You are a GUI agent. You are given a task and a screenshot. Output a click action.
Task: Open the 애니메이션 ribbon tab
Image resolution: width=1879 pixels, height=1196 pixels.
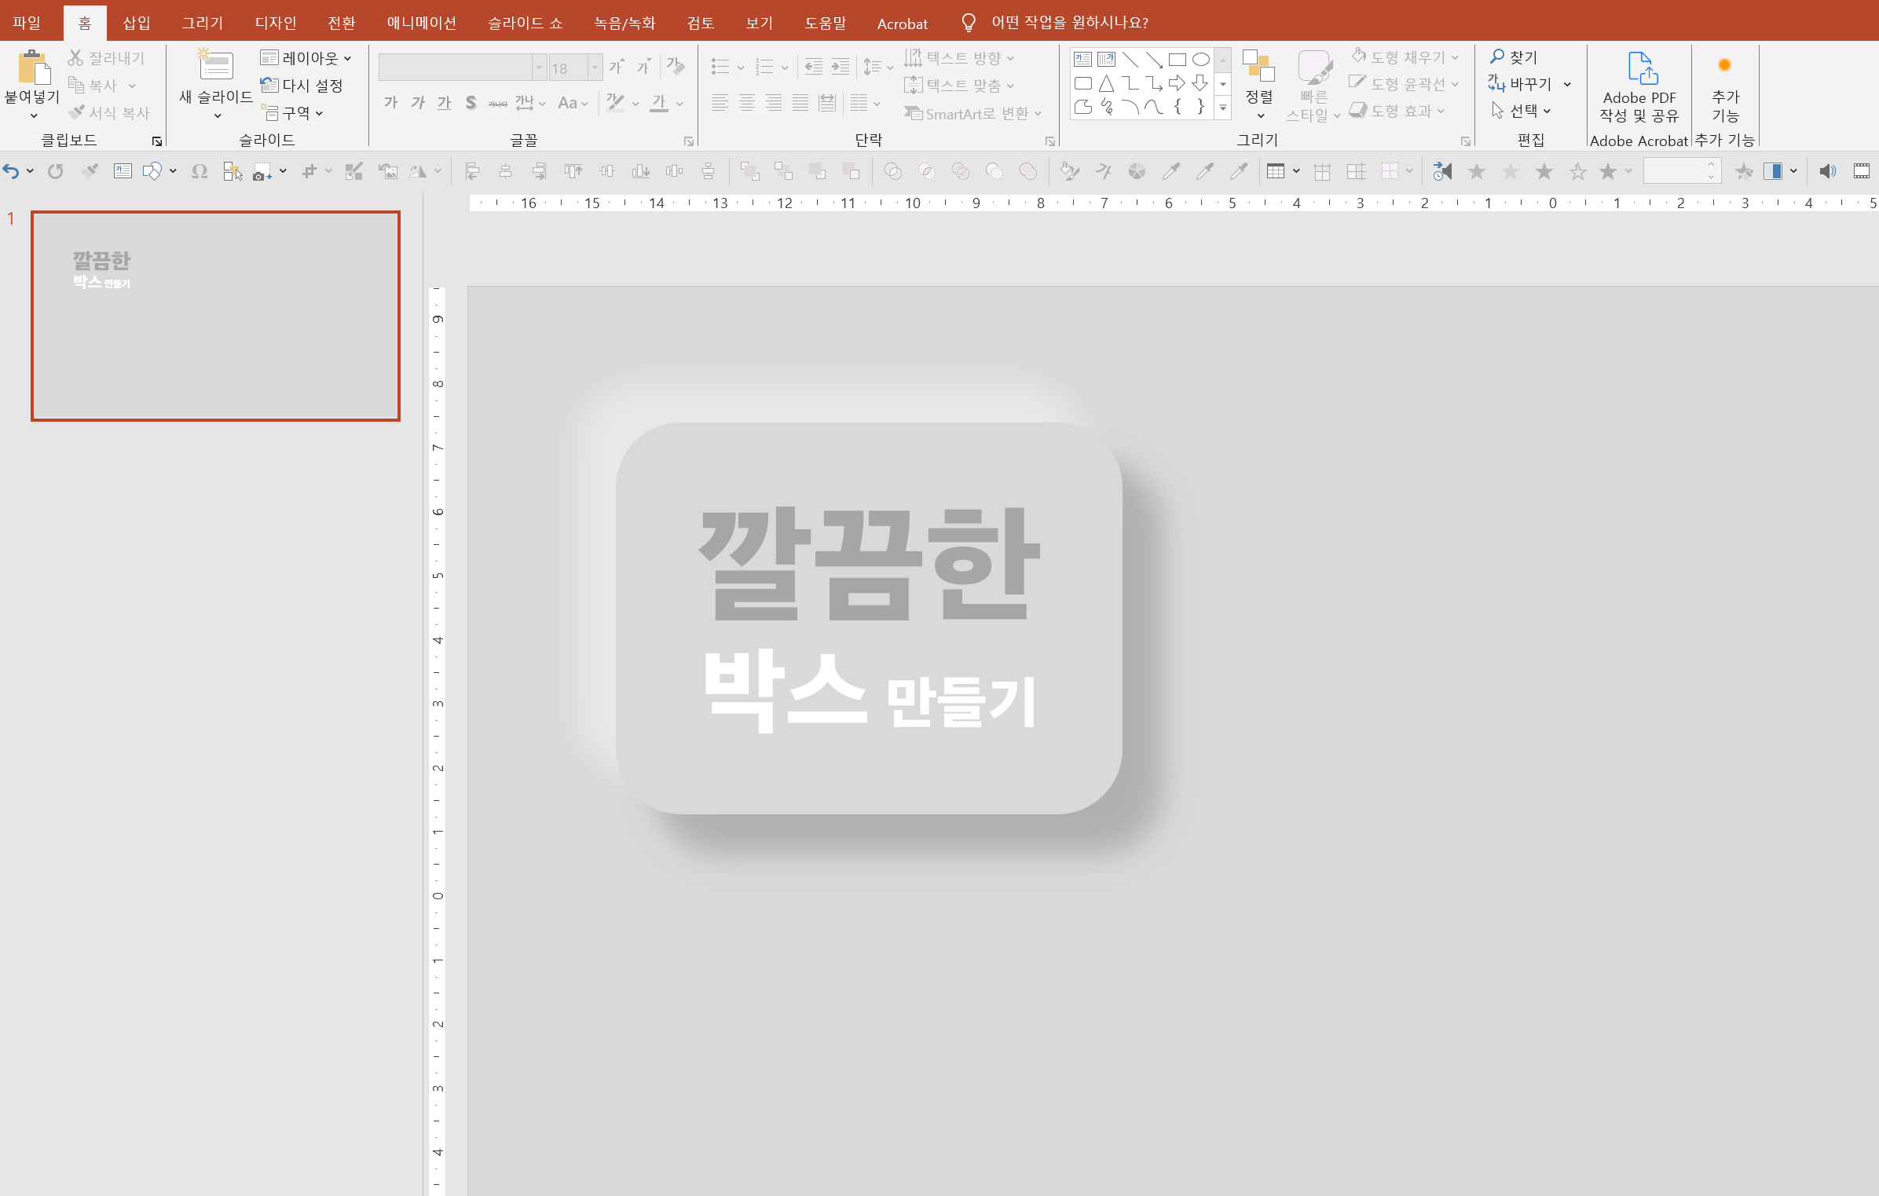[x=421, y=23]
